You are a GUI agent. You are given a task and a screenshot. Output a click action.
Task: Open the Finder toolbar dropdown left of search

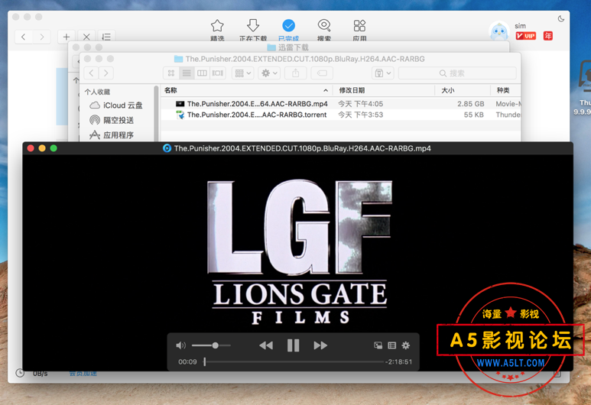[383, 73]
